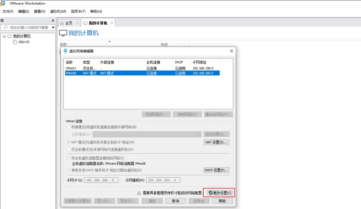This screenshot has width=361, height=209.
Task: Click 添加网络(E)... button
Action: (156, 114)
